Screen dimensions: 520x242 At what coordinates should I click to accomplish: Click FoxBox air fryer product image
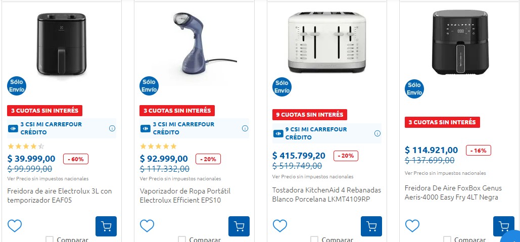click(x=460, y=43)
